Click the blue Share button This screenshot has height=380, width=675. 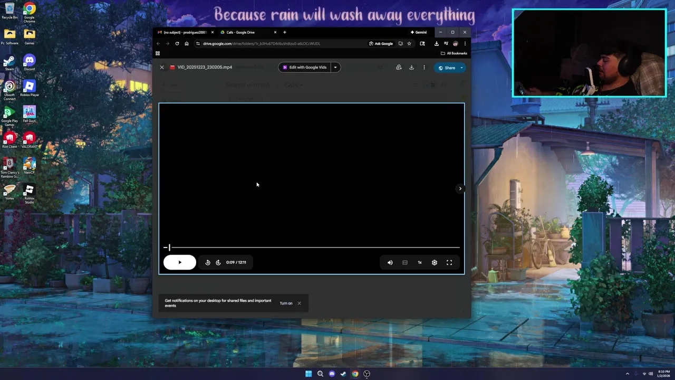click(446, 68)
